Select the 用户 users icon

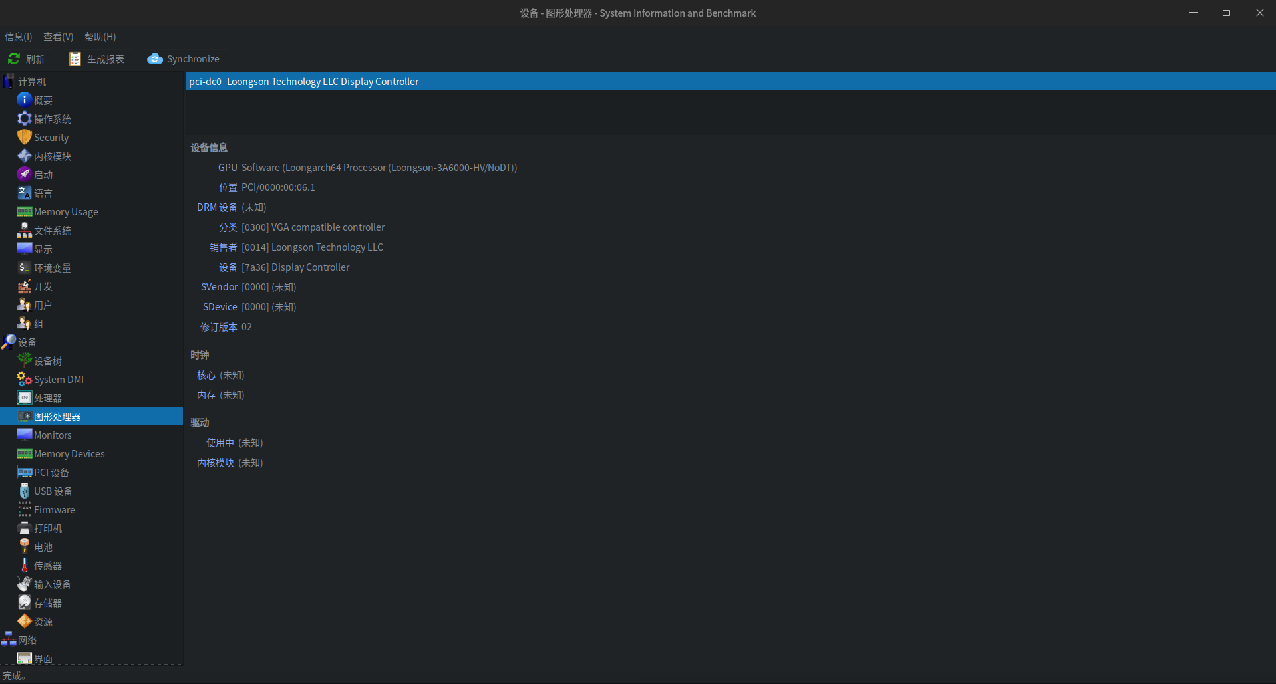coord(24,304)
